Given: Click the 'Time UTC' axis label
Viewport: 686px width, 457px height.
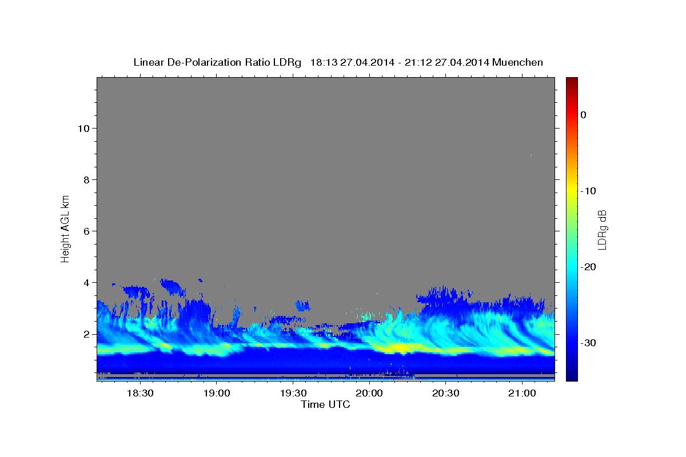Looking at the screenshot, I should tap(325, 404).
